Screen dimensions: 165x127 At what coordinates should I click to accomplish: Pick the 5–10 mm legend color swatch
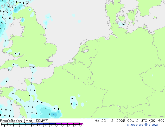(x=28, y=124)
